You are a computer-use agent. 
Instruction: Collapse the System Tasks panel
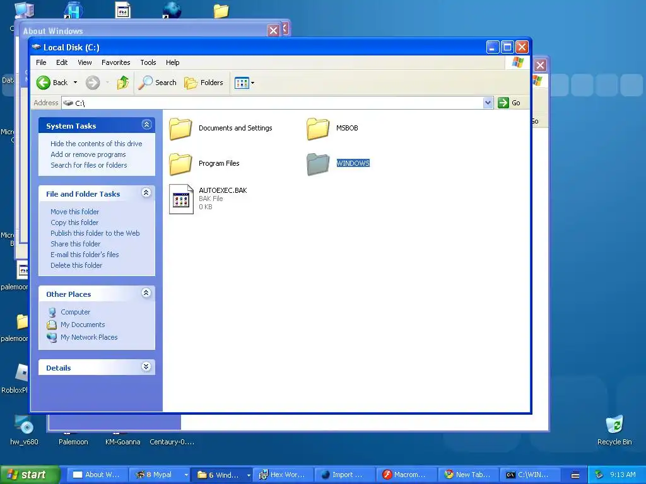(x=146, y=125)
